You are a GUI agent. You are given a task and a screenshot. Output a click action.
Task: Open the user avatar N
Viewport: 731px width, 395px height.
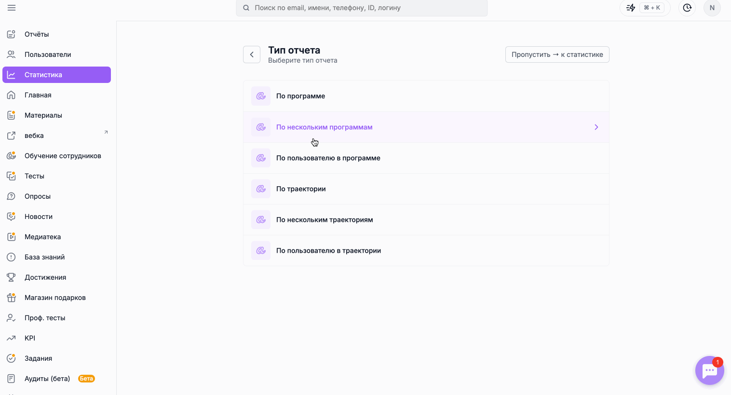[712, 8]
